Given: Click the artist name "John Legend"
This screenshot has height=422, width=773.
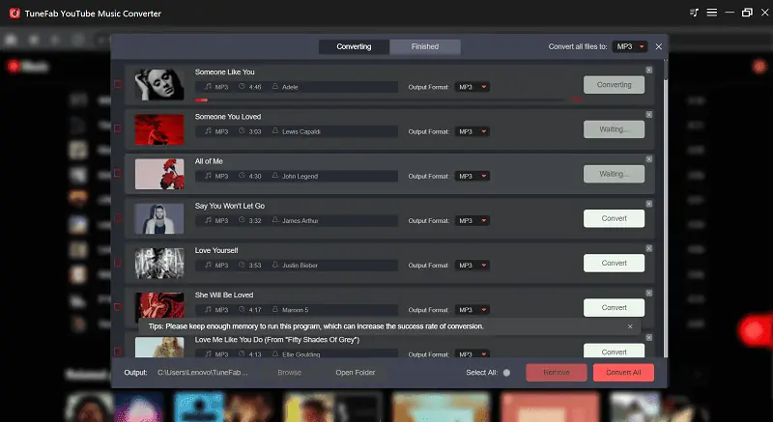Looking at the screenshot, I should (x=300, y=177).
